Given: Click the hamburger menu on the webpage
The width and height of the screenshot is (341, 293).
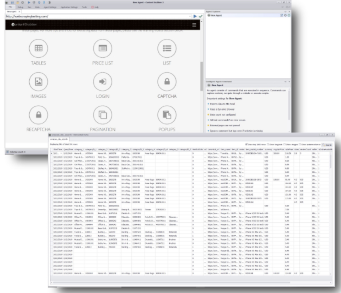Looking at the screenshot, I should [x=194, y=25].
